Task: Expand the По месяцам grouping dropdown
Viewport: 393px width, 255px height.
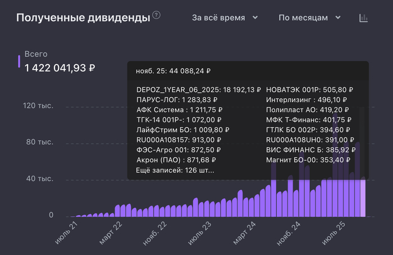Action: [x=310, y=18]
